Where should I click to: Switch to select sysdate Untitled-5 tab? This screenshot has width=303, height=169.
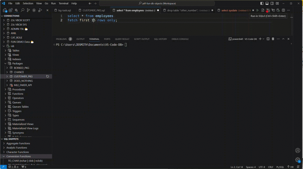pos(235,10)
